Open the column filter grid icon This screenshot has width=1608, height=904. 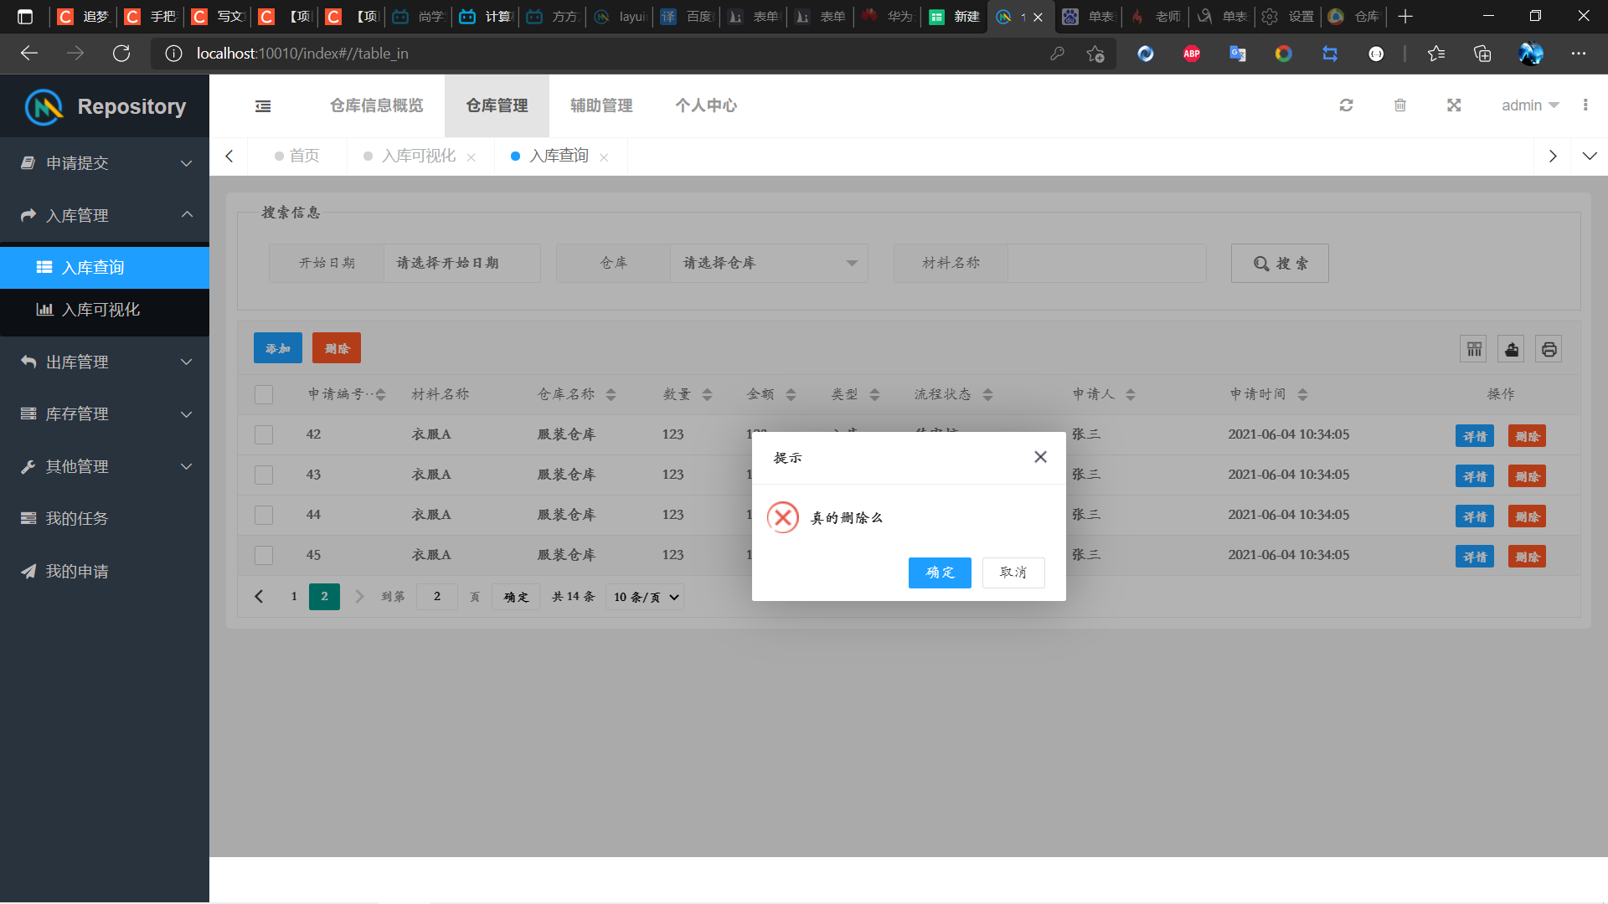[1474, 349]
